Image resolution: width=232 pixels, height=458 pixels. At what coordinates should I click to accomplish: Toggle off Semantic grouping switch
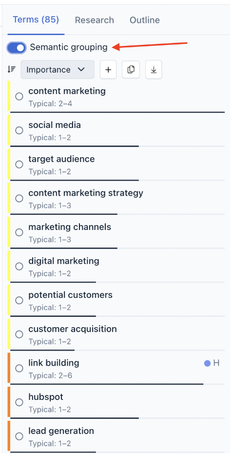pyautogui.click(x=17, y=48)
